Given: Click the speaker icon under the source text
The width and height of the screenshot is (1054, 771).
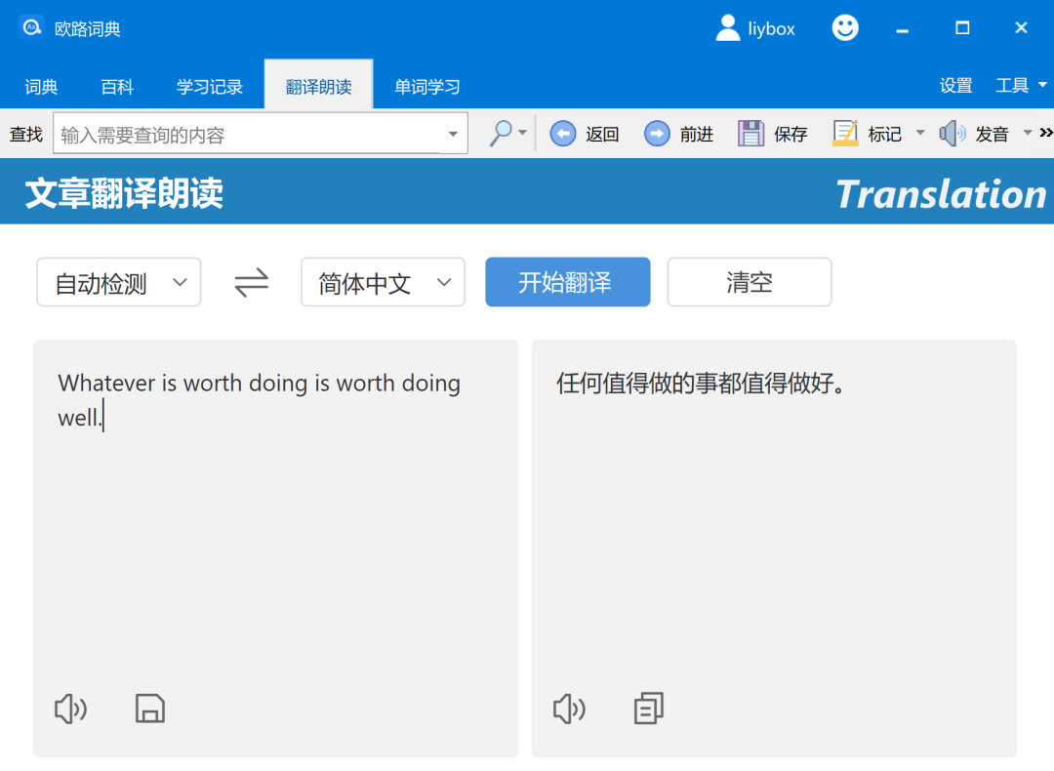Looking at the screenshot, I should tap(70, 709).
